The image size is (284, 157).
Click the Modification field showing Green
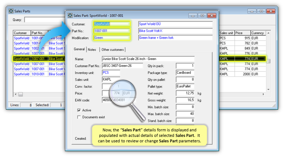pos(112,38)
